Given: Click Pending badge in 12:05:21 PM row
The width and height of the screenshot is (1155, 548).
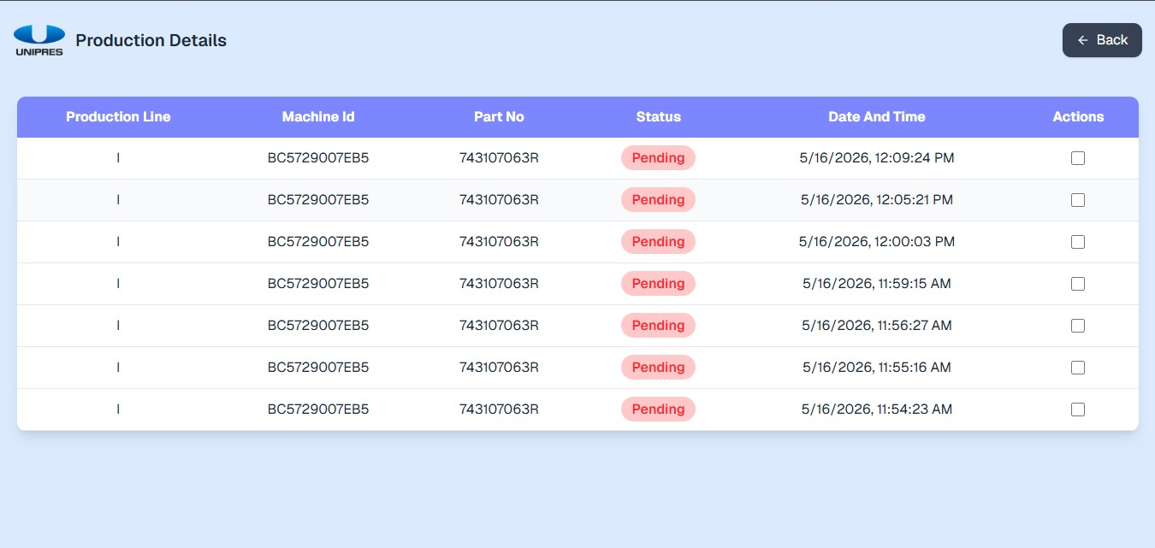Looking at the screenshot, I should [658, 200].
